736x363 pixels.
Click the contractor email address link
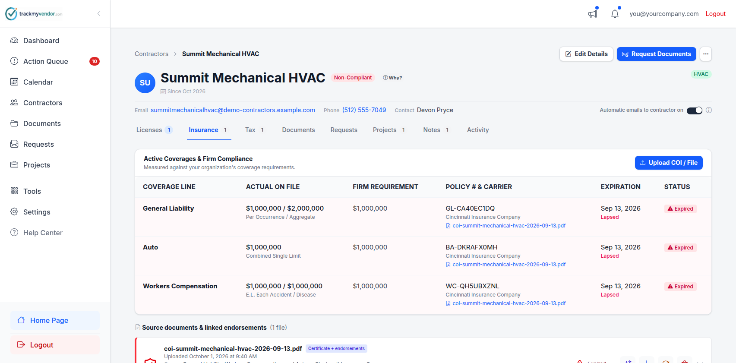pos(233,110)
